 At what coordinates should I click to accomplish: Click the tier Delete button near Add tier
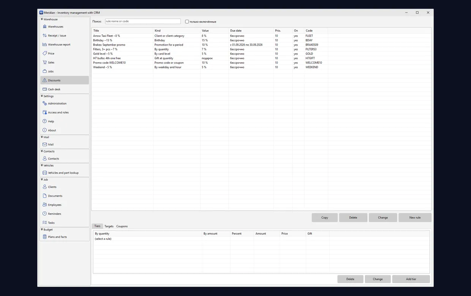tap(350, 279)
